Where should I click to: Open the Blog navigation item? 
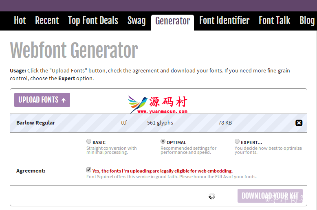307,21
